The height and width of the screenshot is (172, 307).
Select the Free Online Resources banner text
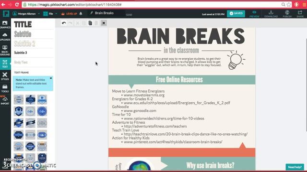click(x=179, y=80)
